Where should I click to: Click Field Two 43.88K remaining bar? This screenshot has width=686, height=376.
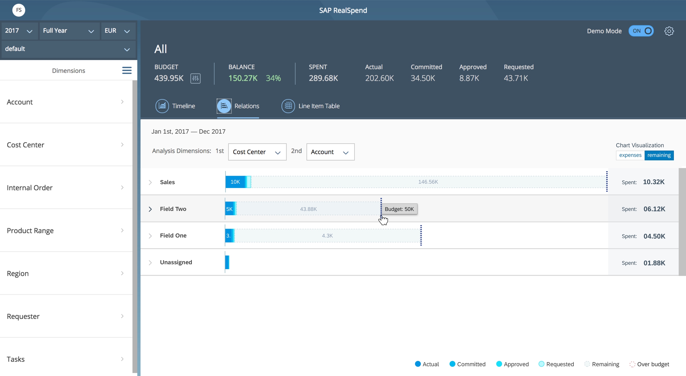[308, 209]
